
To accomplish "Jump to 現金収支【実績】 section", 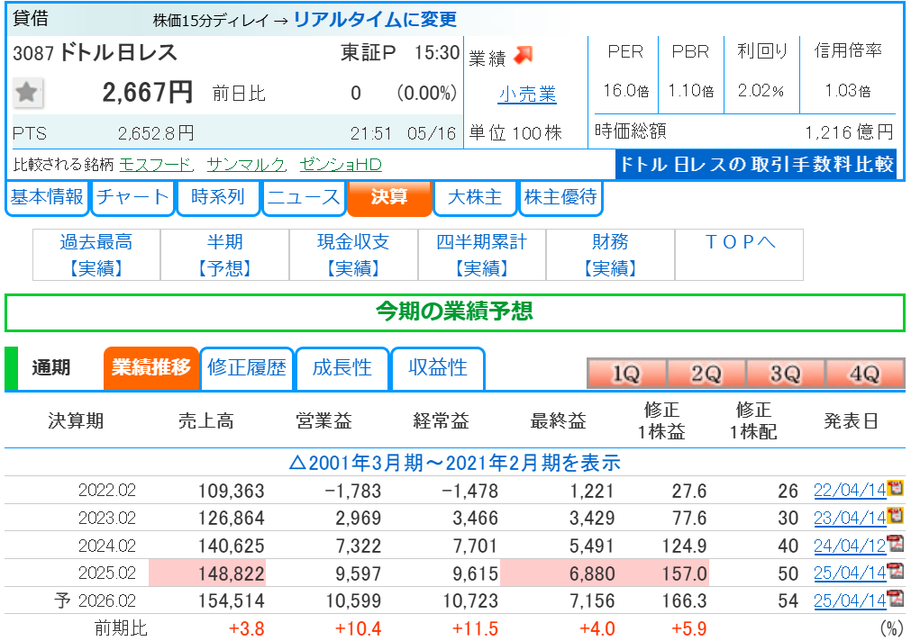I will click(x=353, y=255).
